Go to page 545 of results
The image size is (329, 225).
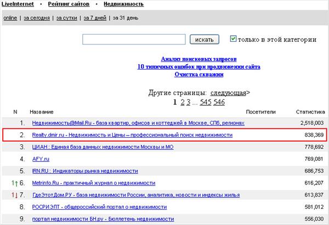[x=206, y=102]
